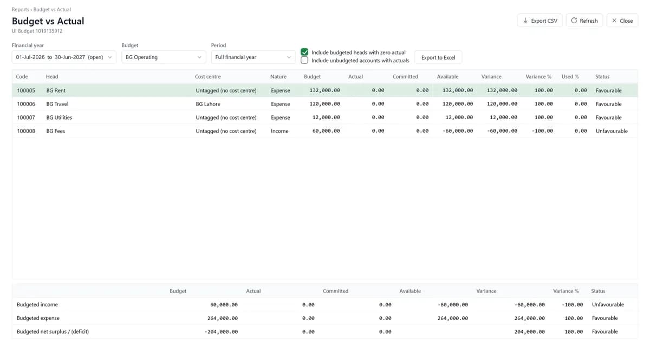This screenshot has height=340, width=650.
Task: Click the -204,000.00 net budget value
Action: point(222,331)
